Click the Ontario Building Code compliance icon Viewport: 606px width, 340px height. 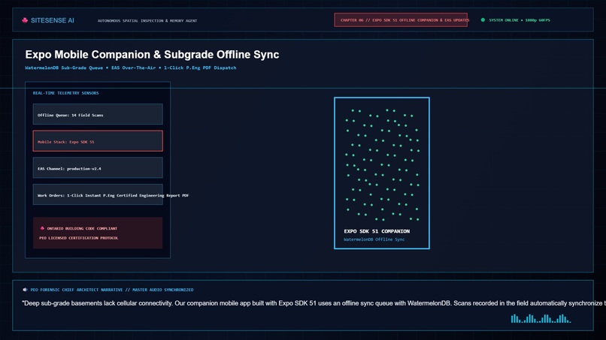pyautogui.click(x=42, y=228)
